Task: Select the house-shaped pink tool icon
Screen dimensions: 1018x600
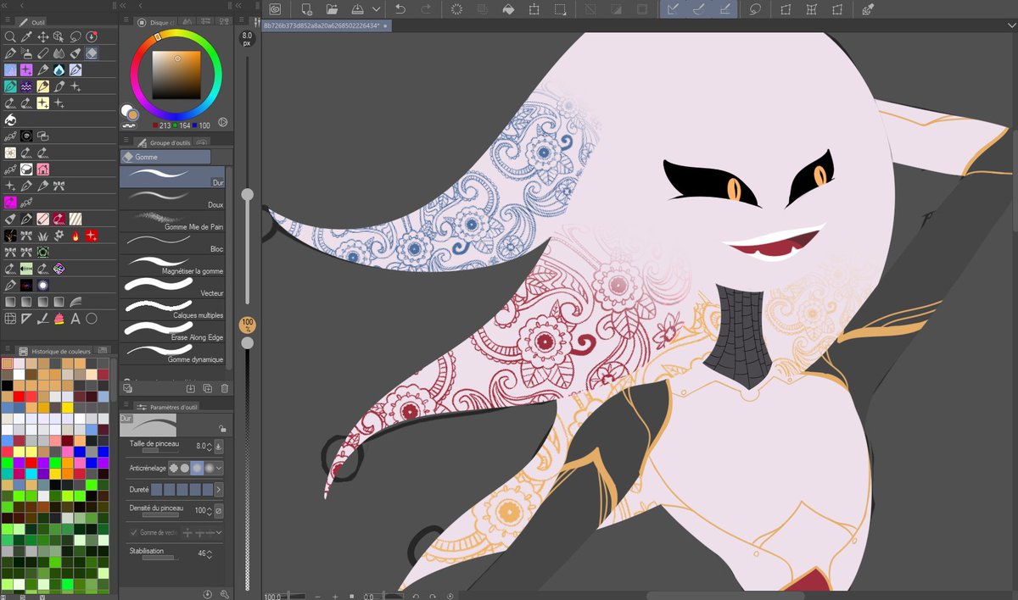Action: click(x=42, y=169)
